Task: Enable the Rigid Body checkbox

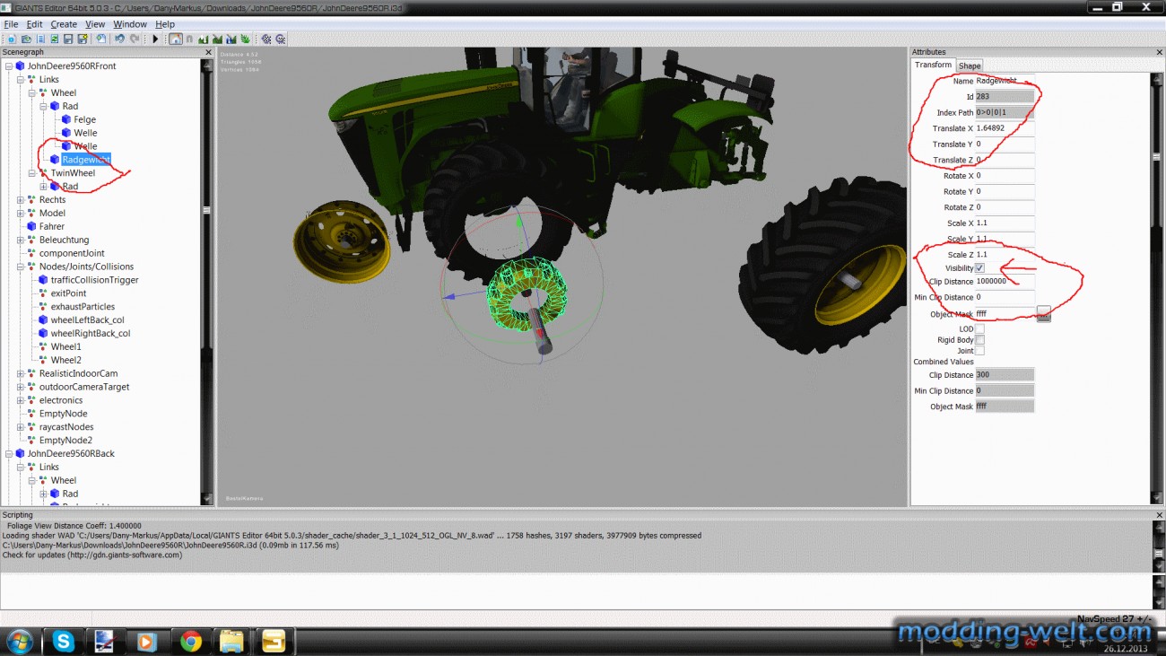Action: (x=979, y=340)
